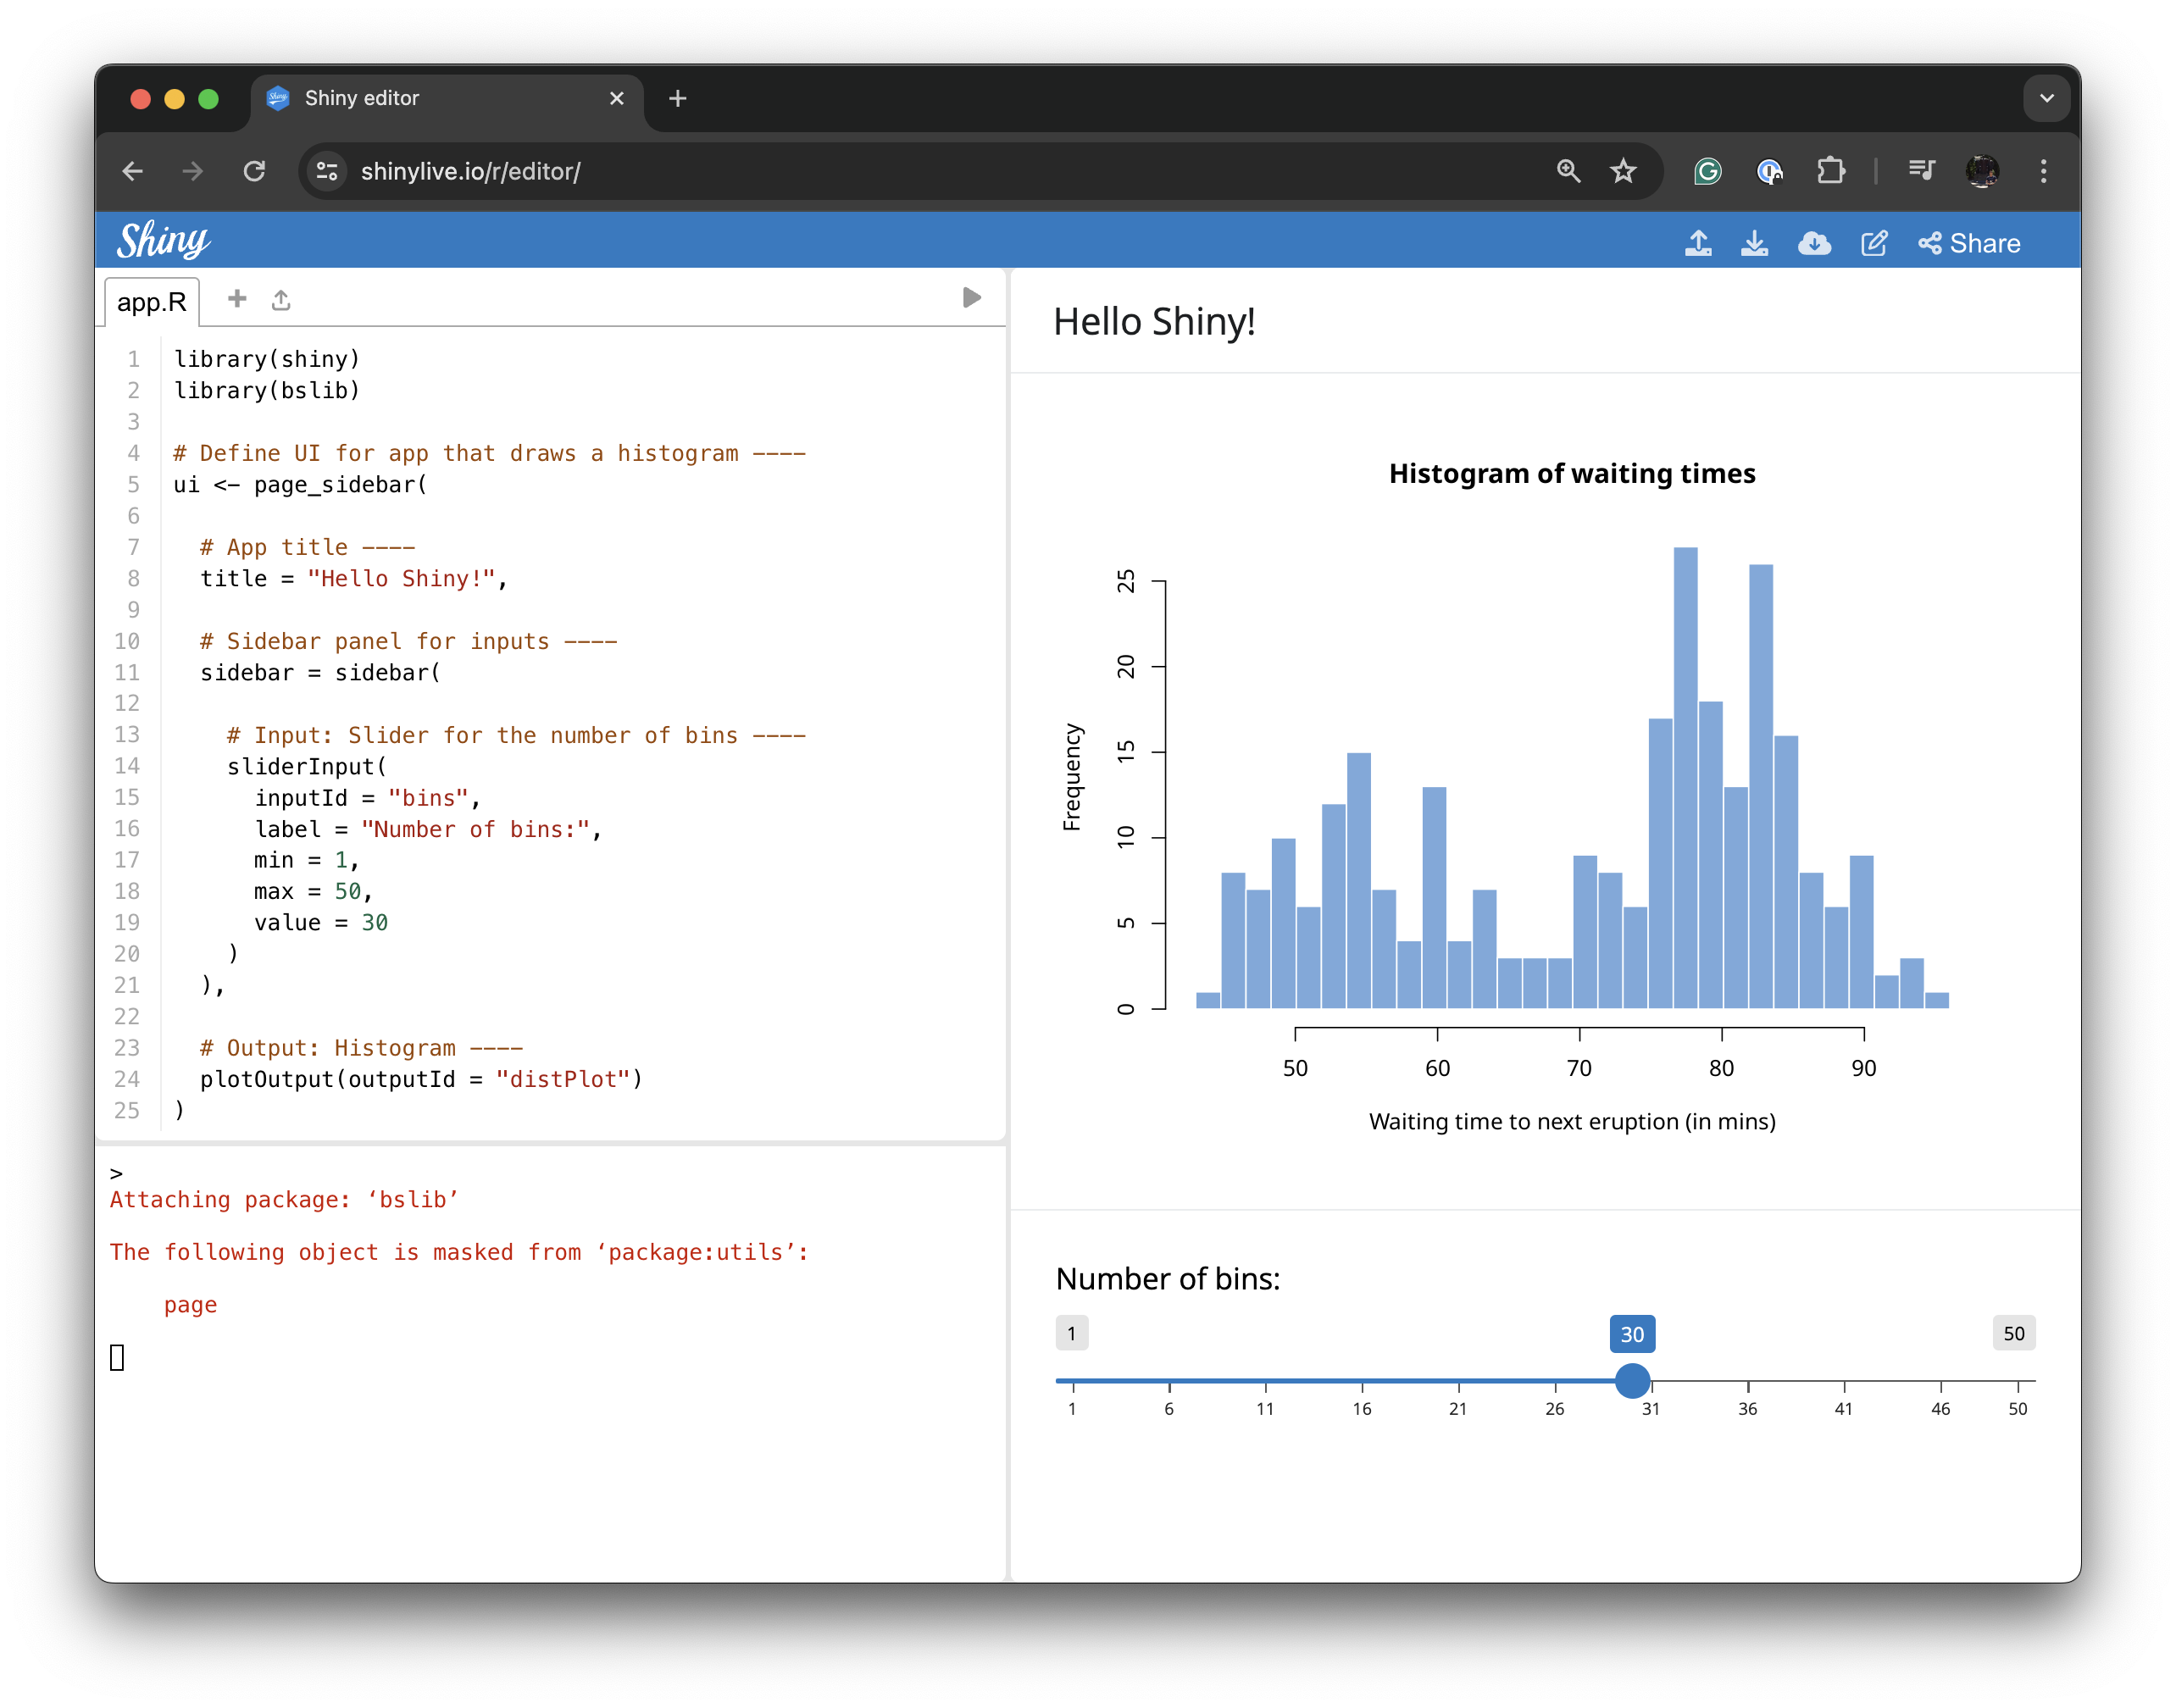View site information in the address bar

(328, 171)
